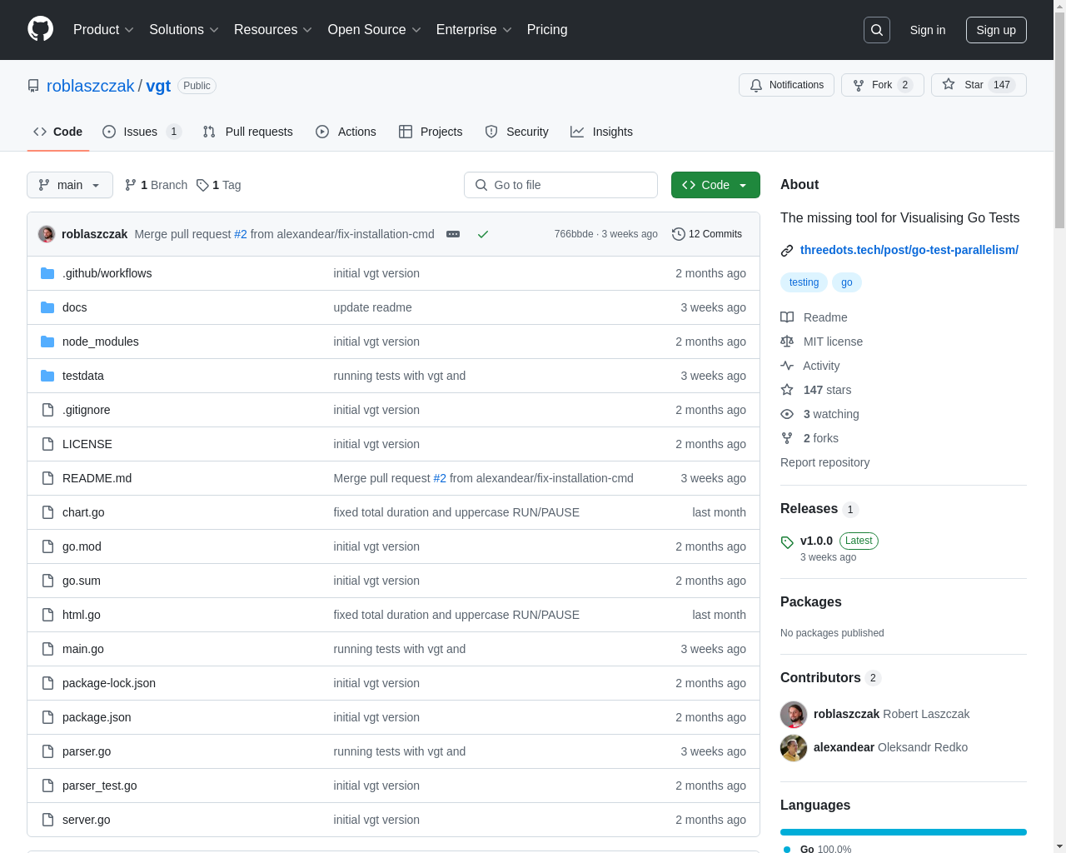This screenshot has width=1066, height=853.
Task: Click the Sign up button
Action: [996, 30]
